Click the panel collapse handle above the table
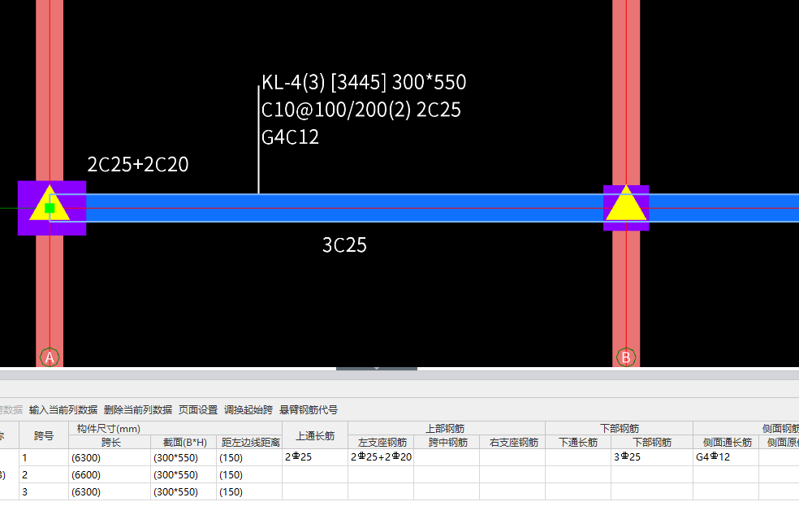Screen dimensions: 799x519 tap(377, 368)
